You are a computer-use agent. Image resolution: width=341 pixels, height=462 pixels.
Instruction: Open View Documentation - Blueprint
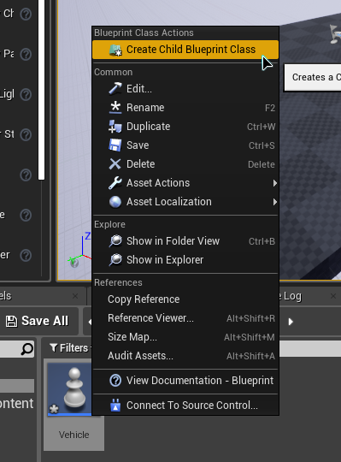point(185,381)
